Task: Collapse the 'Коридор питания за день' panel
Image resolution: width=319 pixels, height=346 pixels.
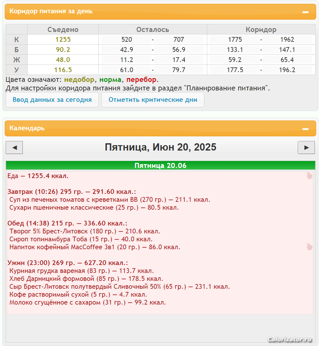Action: point(305,12)
